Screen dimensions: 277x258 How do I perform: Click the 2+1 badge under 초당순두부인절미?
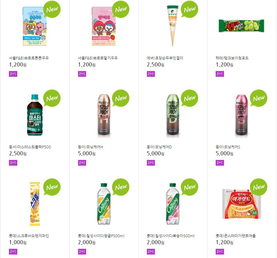(151, 74)
